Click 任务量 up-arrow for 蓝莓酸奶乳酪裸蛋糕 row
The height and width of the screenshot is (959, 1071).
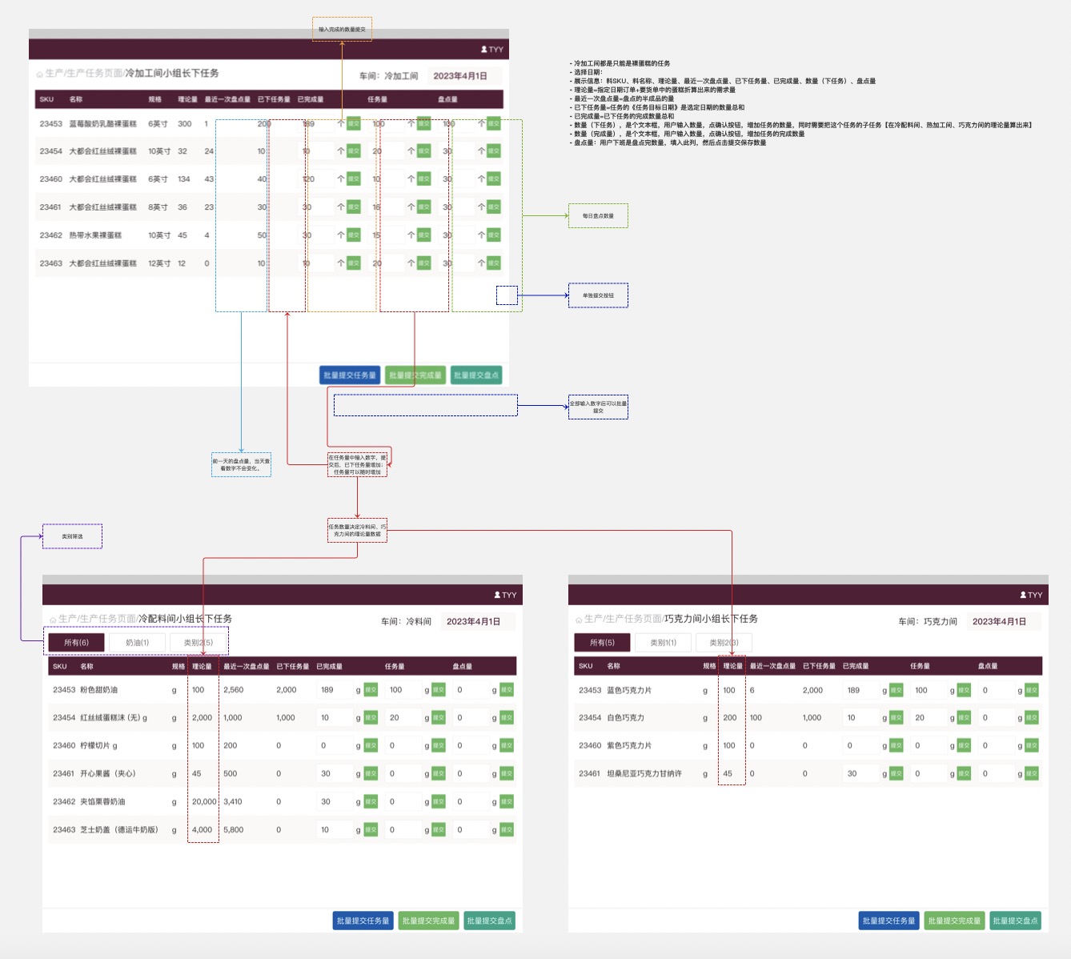(x=411, y=123)
